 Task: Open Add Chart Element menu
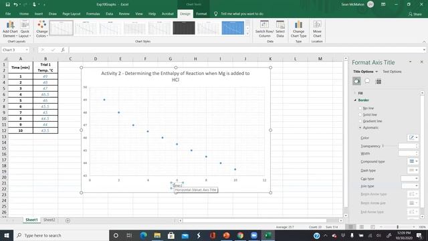[x=10, y=29]
